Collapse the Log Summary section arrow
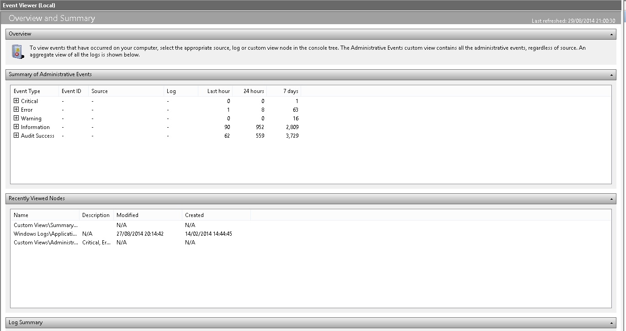 point(611,323)
